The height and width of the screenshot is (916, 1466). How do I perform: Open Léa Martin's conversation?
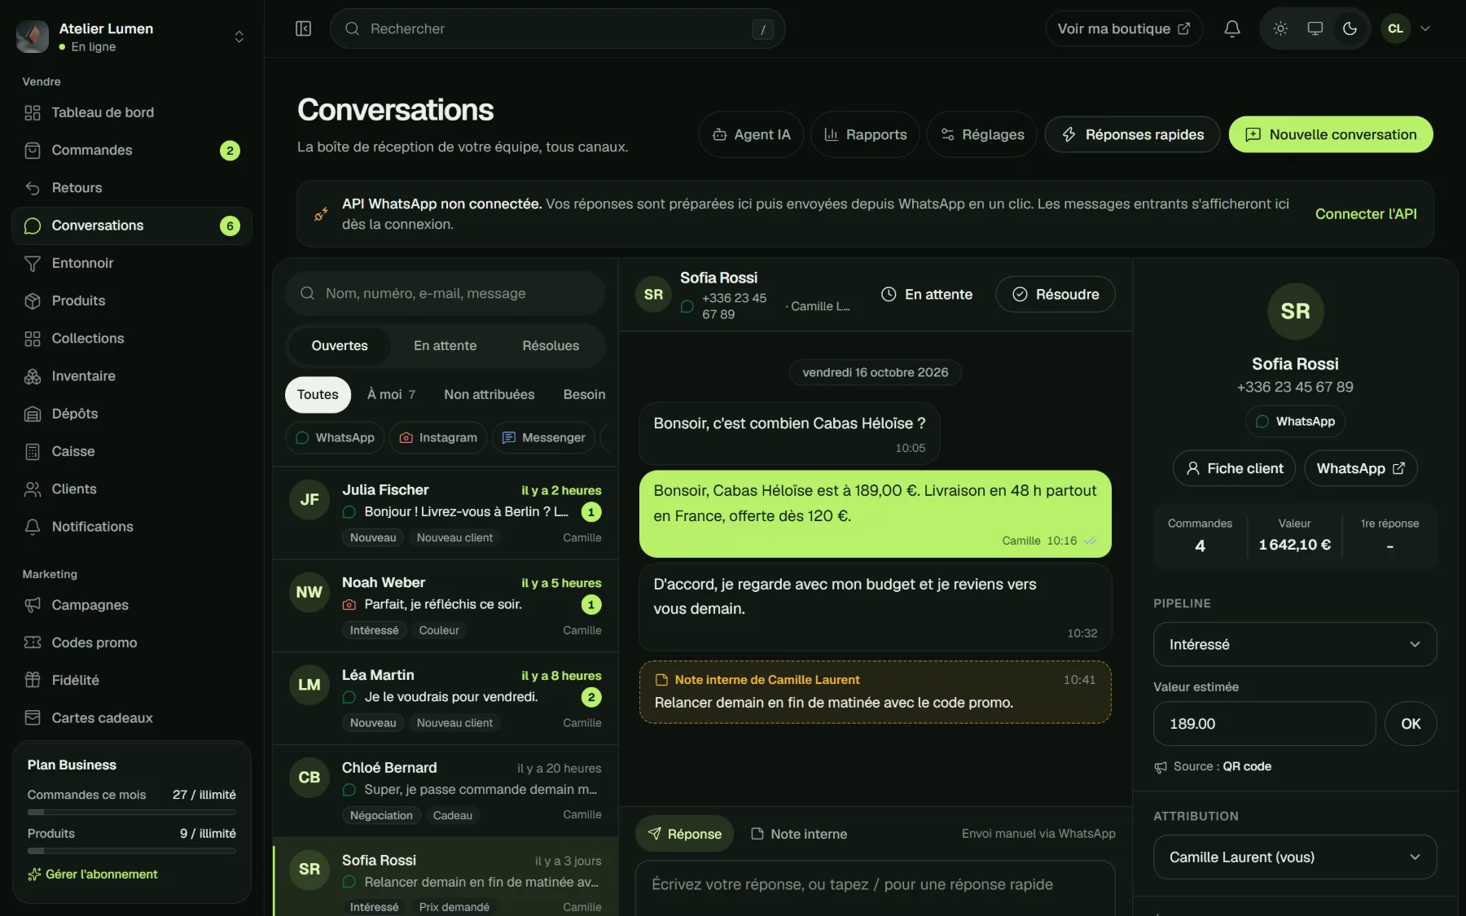pyautogui.click(x=446, y=699)
